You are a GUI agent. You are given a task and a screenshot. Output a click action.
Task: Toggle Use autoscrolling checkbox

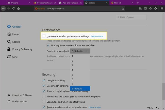tap(44, 80)
